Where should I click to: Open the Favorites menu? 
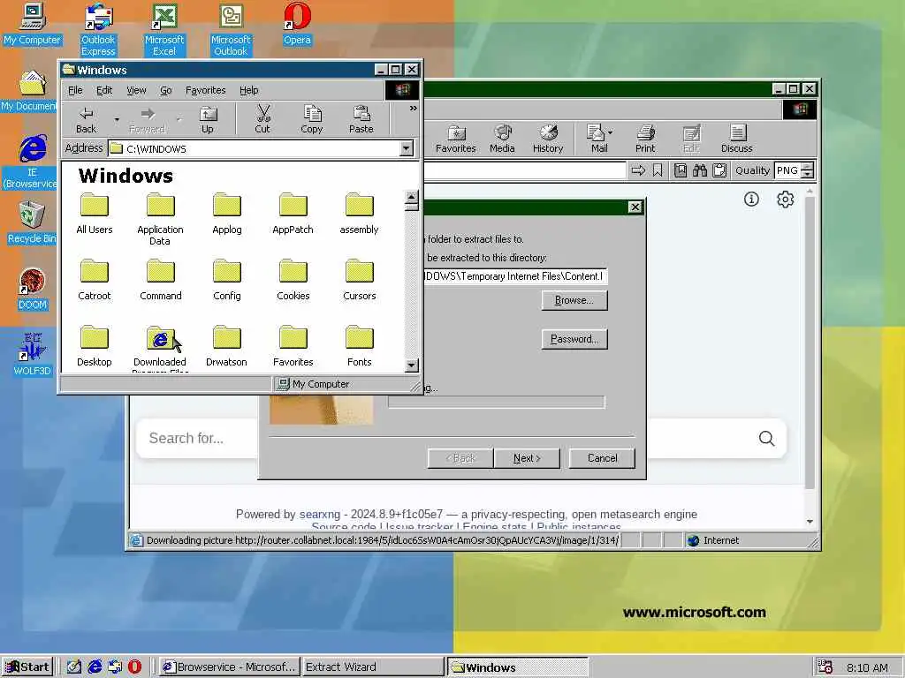205,91
